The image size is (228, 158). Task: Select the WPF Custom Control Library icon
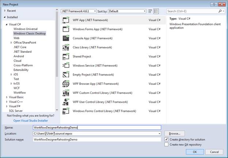pos(66,93)
